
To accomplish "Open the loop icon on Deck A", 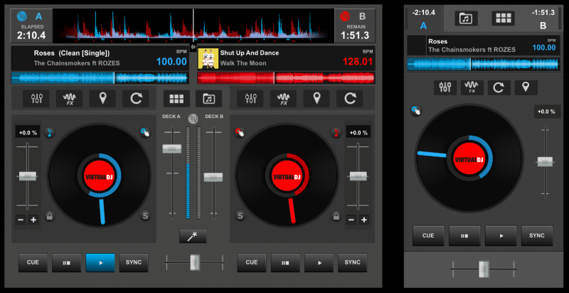I will coord(136,98).
